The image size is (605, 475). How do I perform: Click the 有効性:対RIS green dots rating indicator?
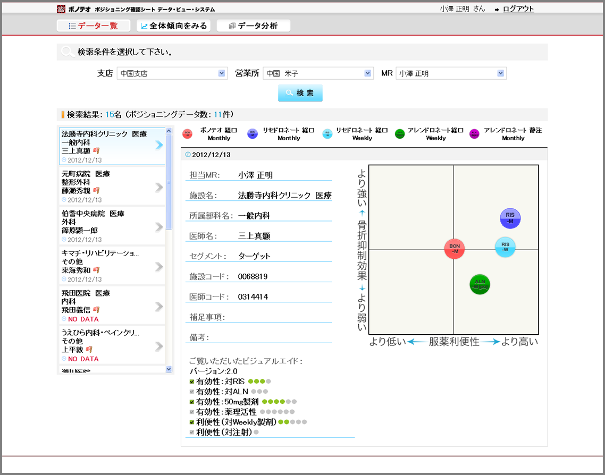pos(259,381)
